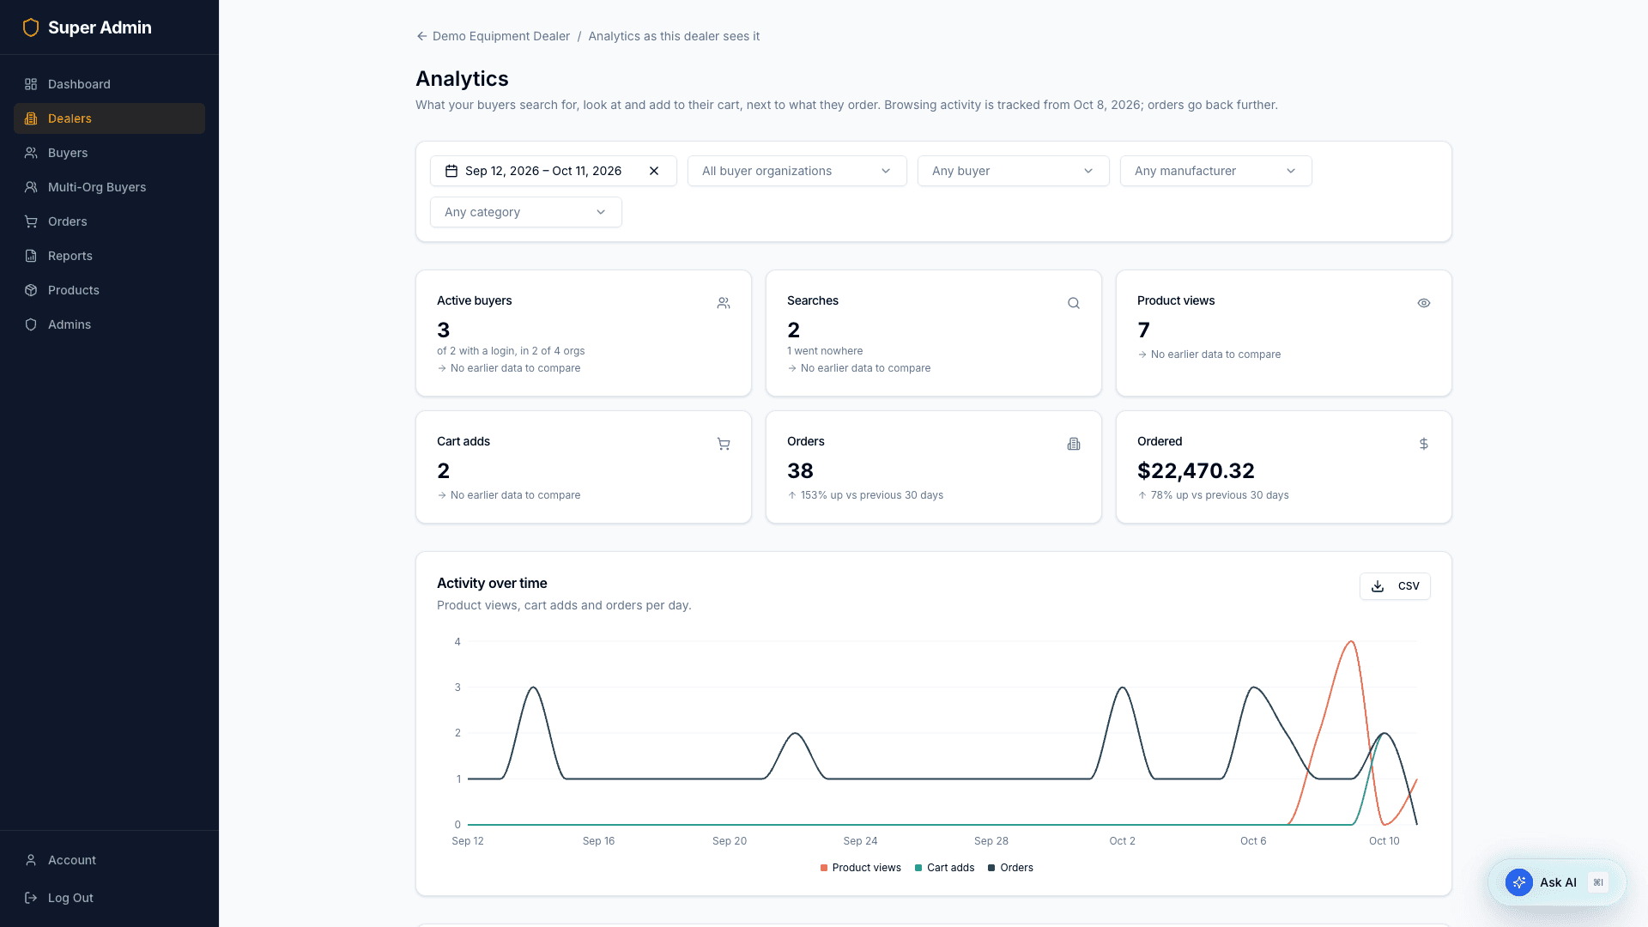Go to Dashboard in the sidebar

coord(109,84)
